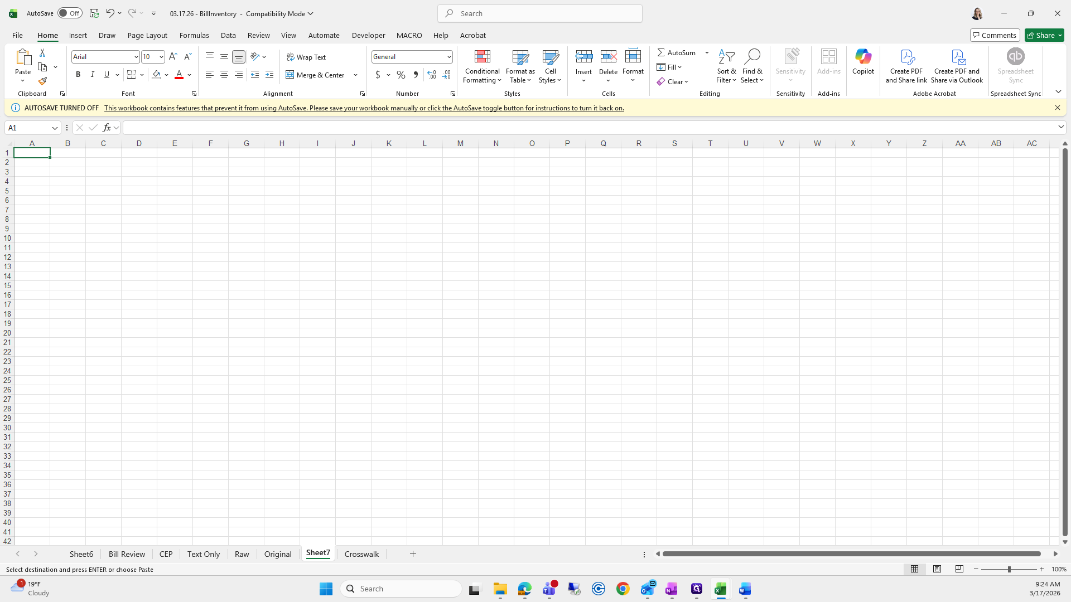
Task: Click the Percent Style icon
Action: 401,75
